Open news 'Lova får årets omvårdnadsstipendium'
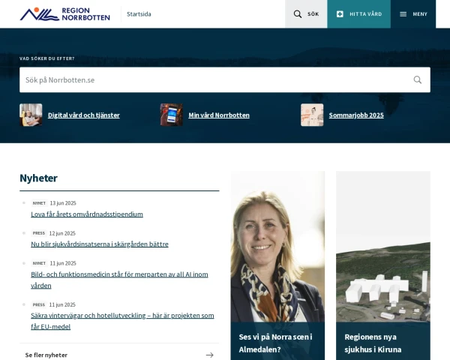Image resolution: width=450 pixels, height=360 pixels. coord(87,214)
